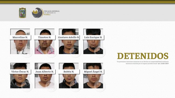Image resolution: width=175 pixels, height=98 pixels.
Task: Click the Fiscalía General circular logo emblem
Action: [37, 13]
